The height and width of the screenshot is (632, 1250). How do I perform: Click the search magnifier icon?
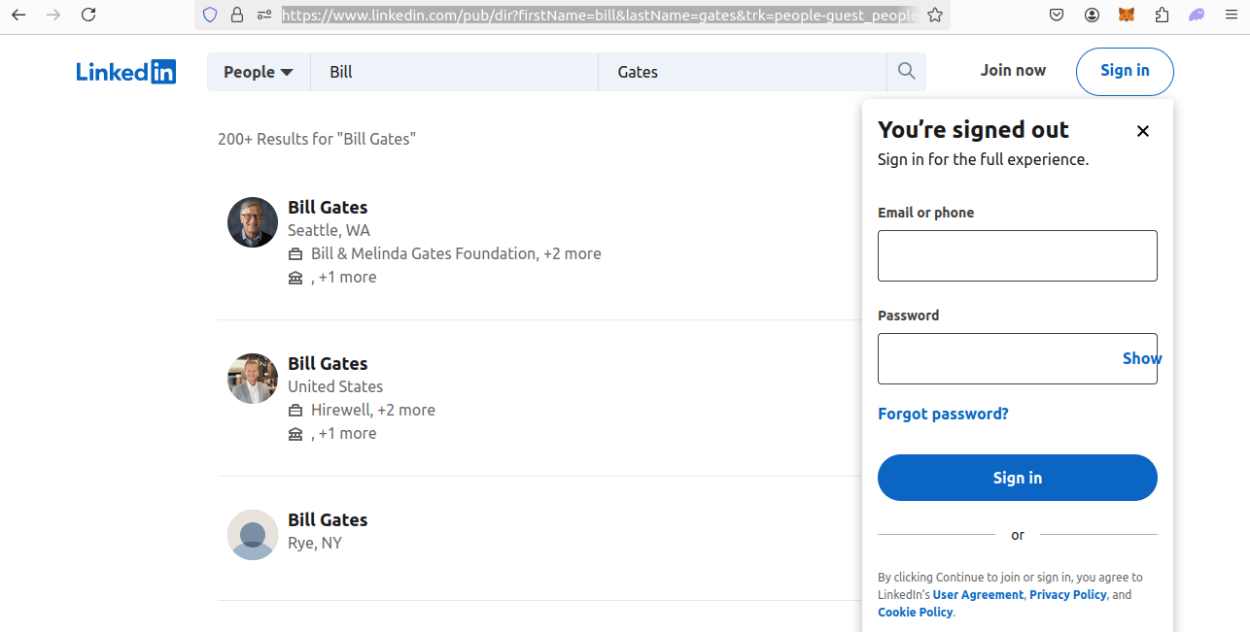(x=906, y=71)
